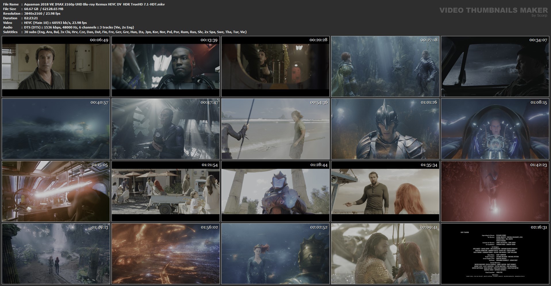
Task: Click the resolution 3840x2160 value
Action: (x=42, y=14)
